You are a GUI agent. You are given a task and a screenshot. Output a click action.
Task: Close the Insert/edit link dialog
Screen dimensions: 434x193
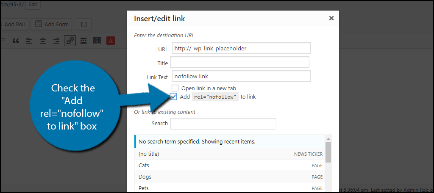click(331, 18)
